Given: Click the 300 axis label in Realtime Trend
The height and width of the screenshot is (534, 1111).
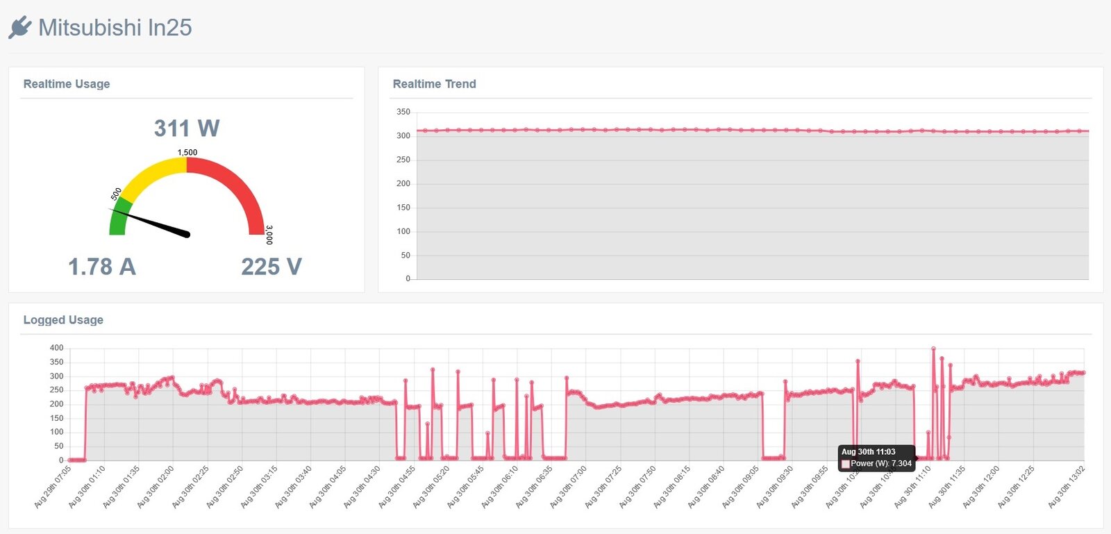Looking at the screenshot, I should (x=403, y=135).
